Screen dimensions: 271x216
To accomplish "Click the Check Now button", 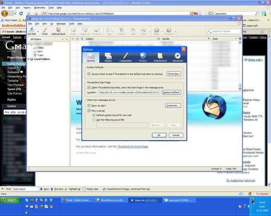I will click(174, 74).
